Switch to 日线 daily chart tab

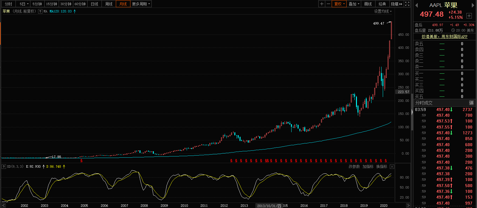pos(95,4)
